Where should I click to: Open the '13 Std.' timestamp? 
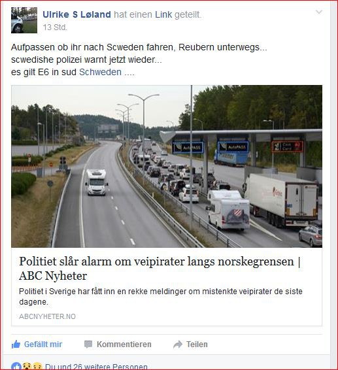(x=55, y=27)
